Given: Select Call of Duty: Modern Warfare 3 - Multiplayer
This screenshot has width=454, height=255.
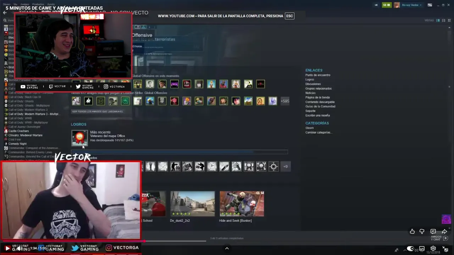Looking at the screenshot, I should click(32, 114).
